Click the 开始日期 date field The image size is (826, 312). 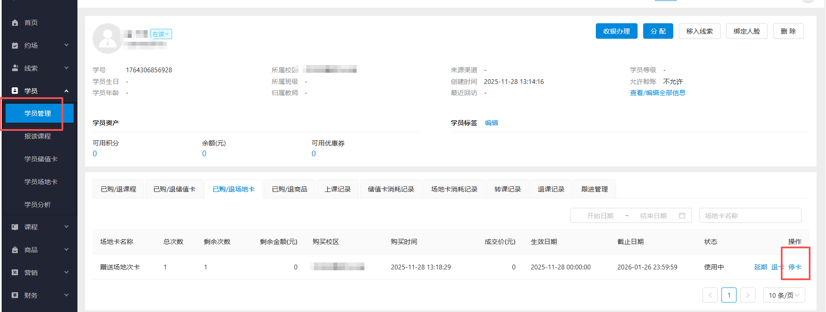(600, 216)
